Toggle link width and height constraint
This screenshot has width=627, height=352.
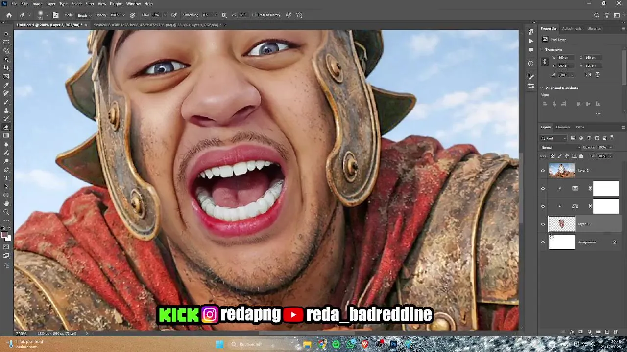pyautogui.click(x=545, y=62)
